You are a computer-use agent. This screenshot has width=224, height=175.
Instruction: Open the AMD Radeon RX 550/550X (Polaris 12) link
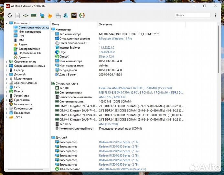(123, 169)
